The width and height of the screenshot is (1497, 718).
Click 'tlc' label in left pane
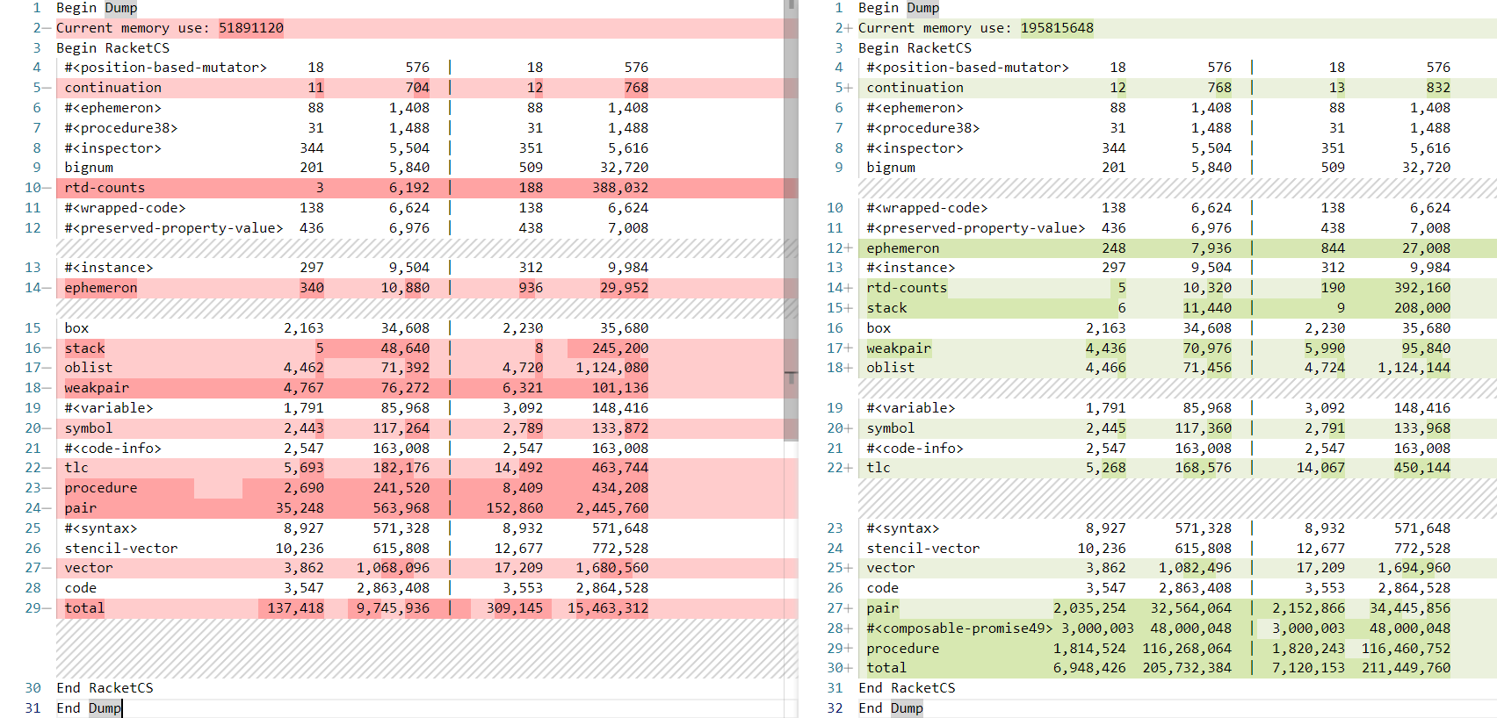pyautogui.click(x=76, y=468)
